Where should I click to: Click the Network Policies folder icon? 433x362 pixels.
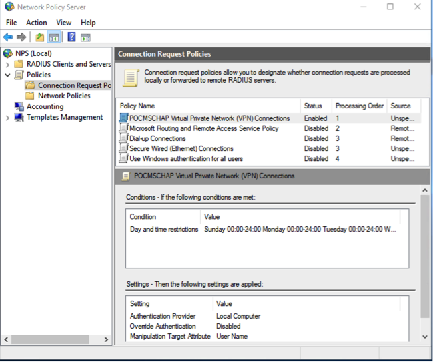29,96
